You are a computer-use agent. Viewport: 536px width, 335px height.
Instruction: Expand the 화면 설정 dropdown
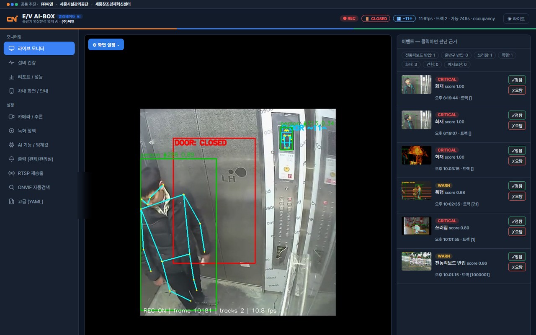pos(106,44)
